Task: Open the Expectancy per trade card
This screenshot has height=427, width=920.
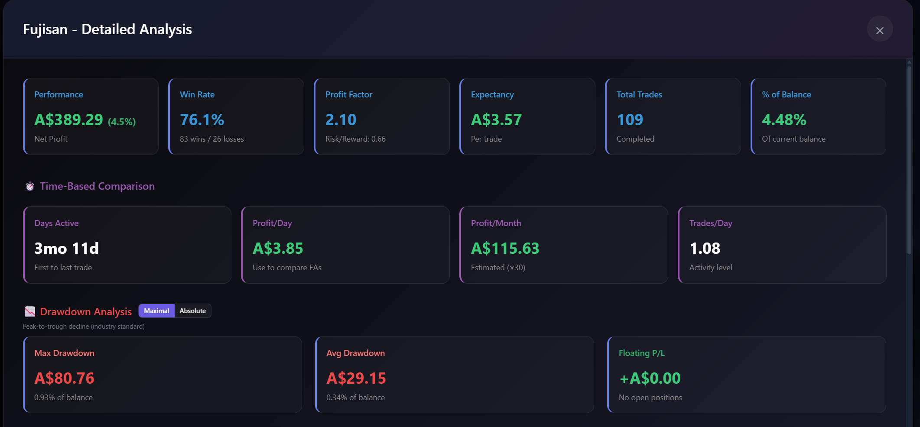Action: 527,116
